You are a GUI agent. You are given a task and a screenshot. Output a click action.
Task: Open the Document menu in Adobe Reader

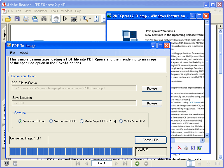(x=41, y=11)
